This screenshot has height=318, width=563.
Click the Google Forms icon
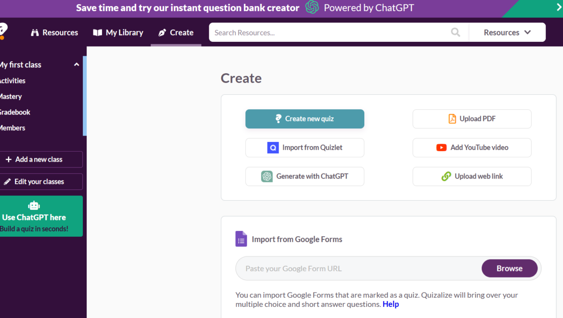tap(241, 239)
